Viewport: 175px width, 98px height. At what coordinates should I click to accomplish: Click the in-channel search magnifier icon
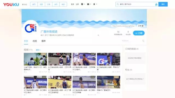coord(143,41)
